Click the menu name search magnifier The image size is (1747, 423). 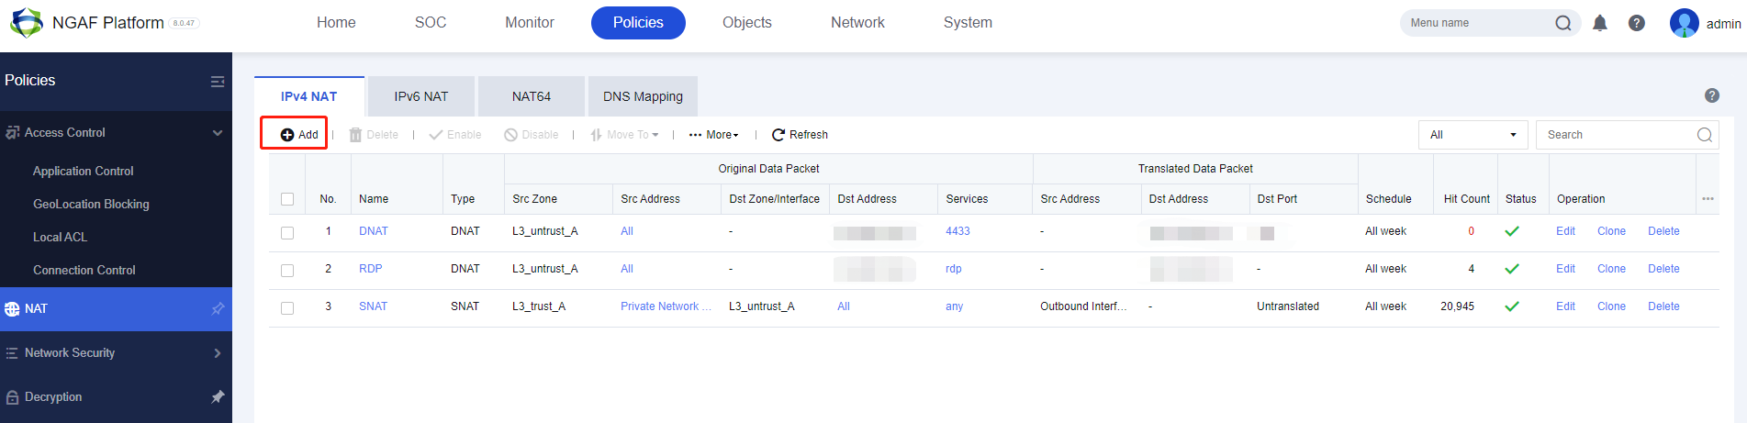coord(1562,23)
